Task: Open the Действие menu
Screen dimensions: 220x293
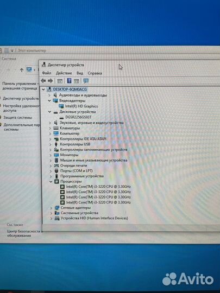Action: [64, 73]
